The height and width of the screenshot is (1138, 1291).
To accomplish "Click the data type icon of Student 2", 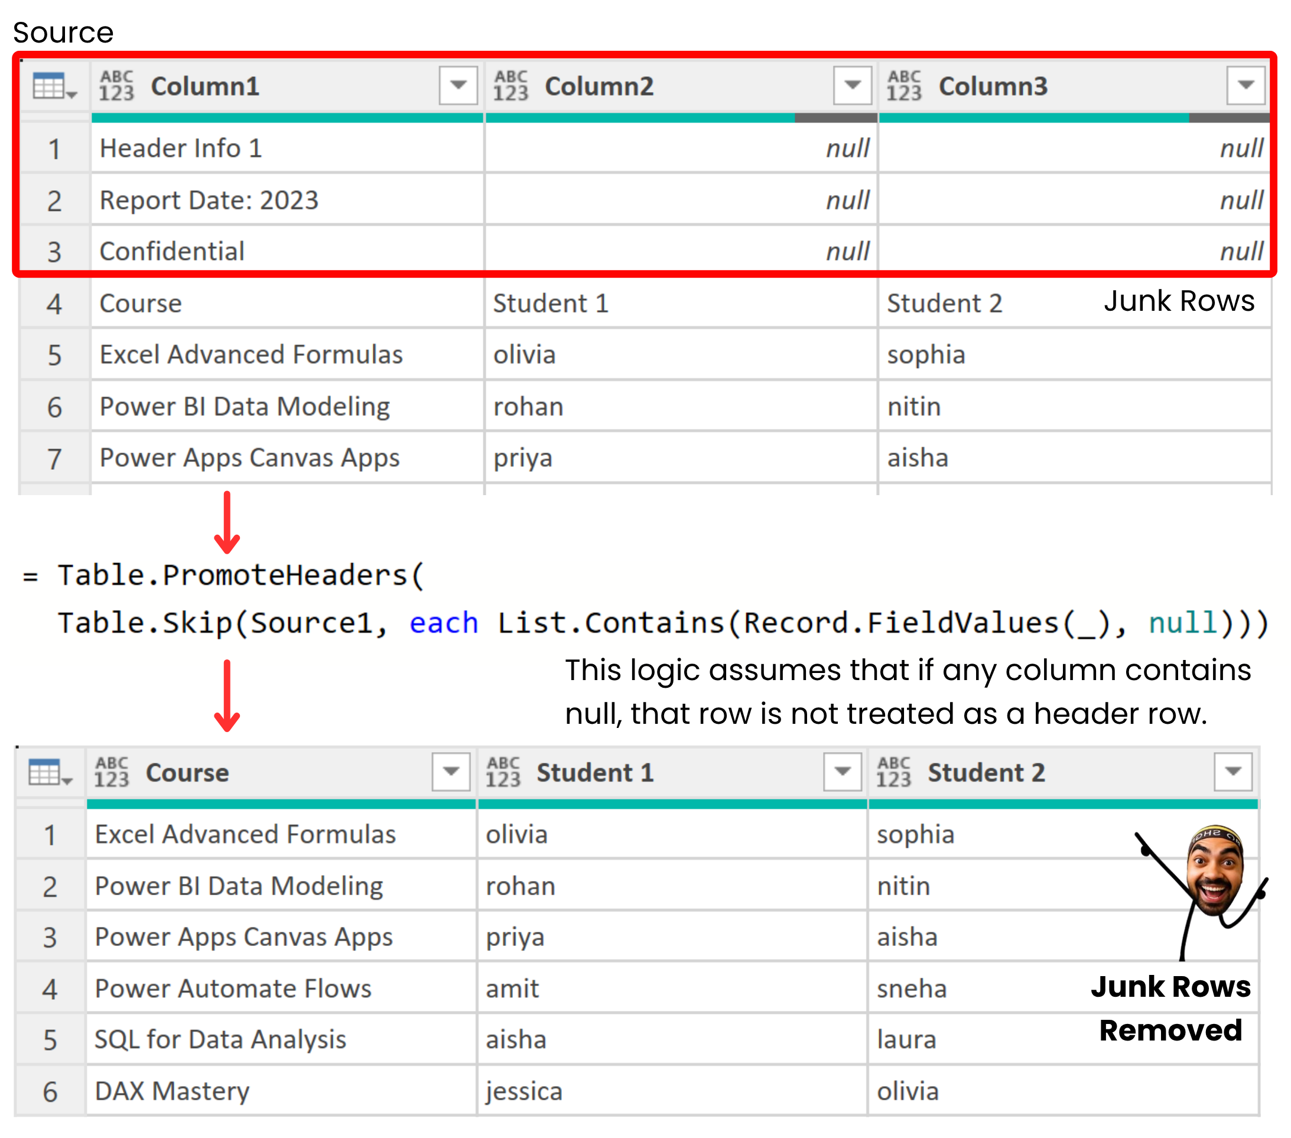I will [894, 772].
